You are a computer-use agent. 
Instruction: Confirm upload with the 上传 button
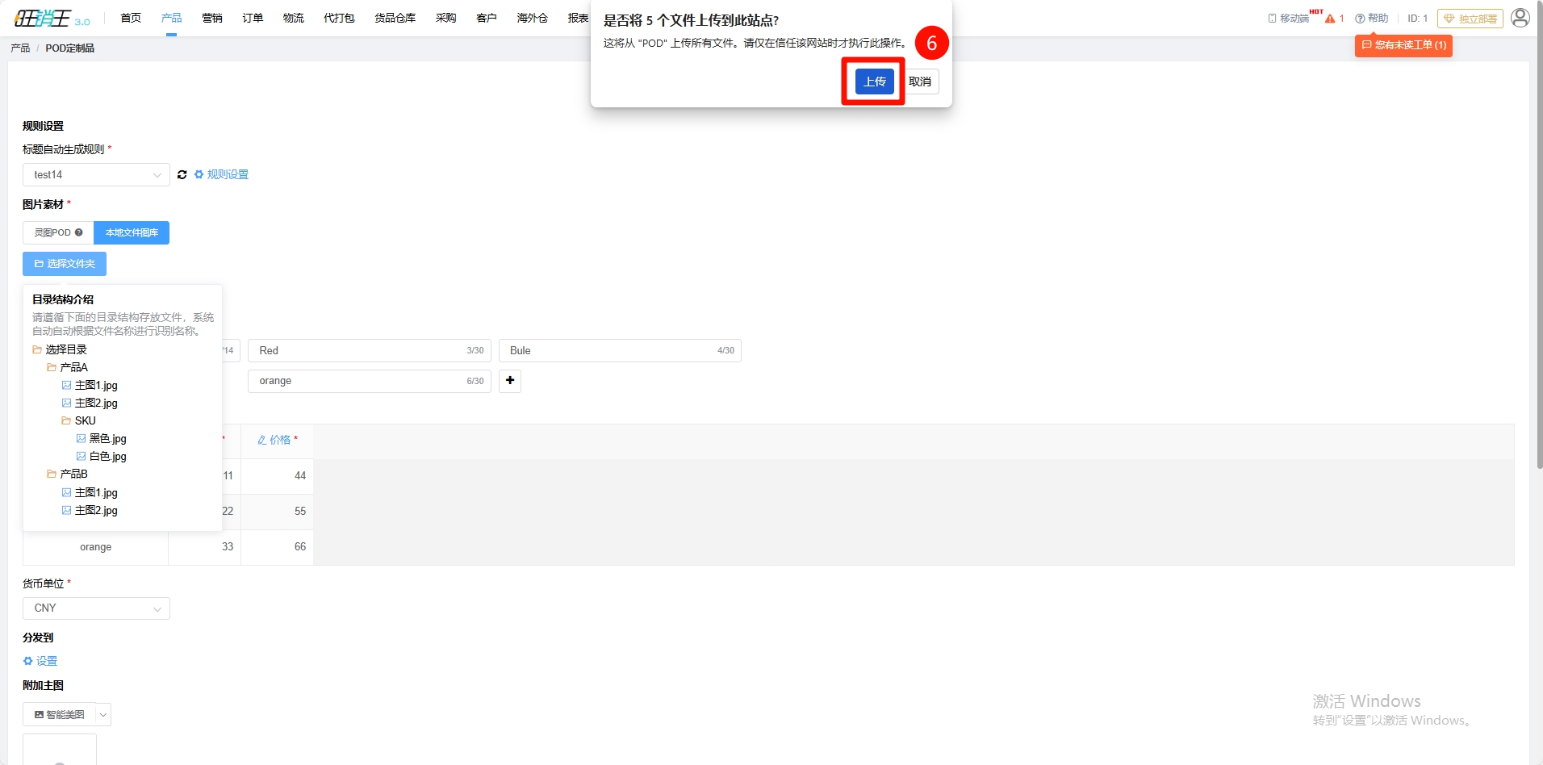pos(874,82)
